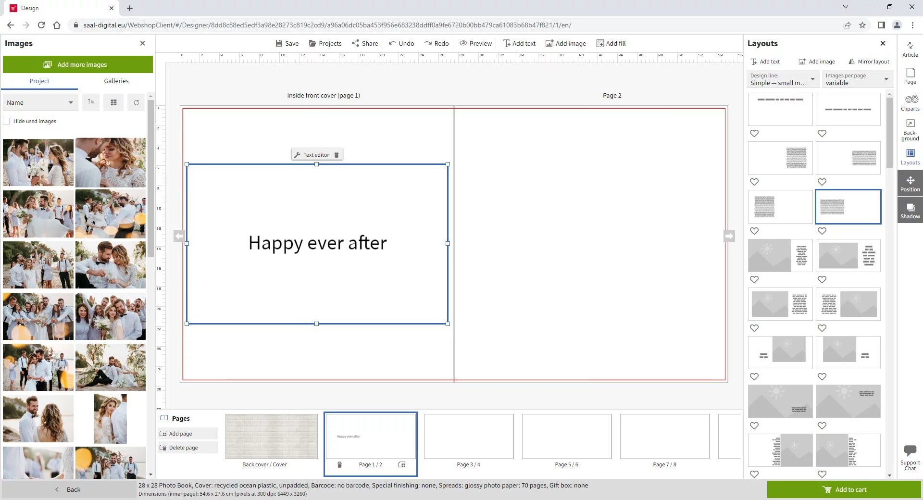
Task: Select the Project tab
Action: click(x=39, y=81)
